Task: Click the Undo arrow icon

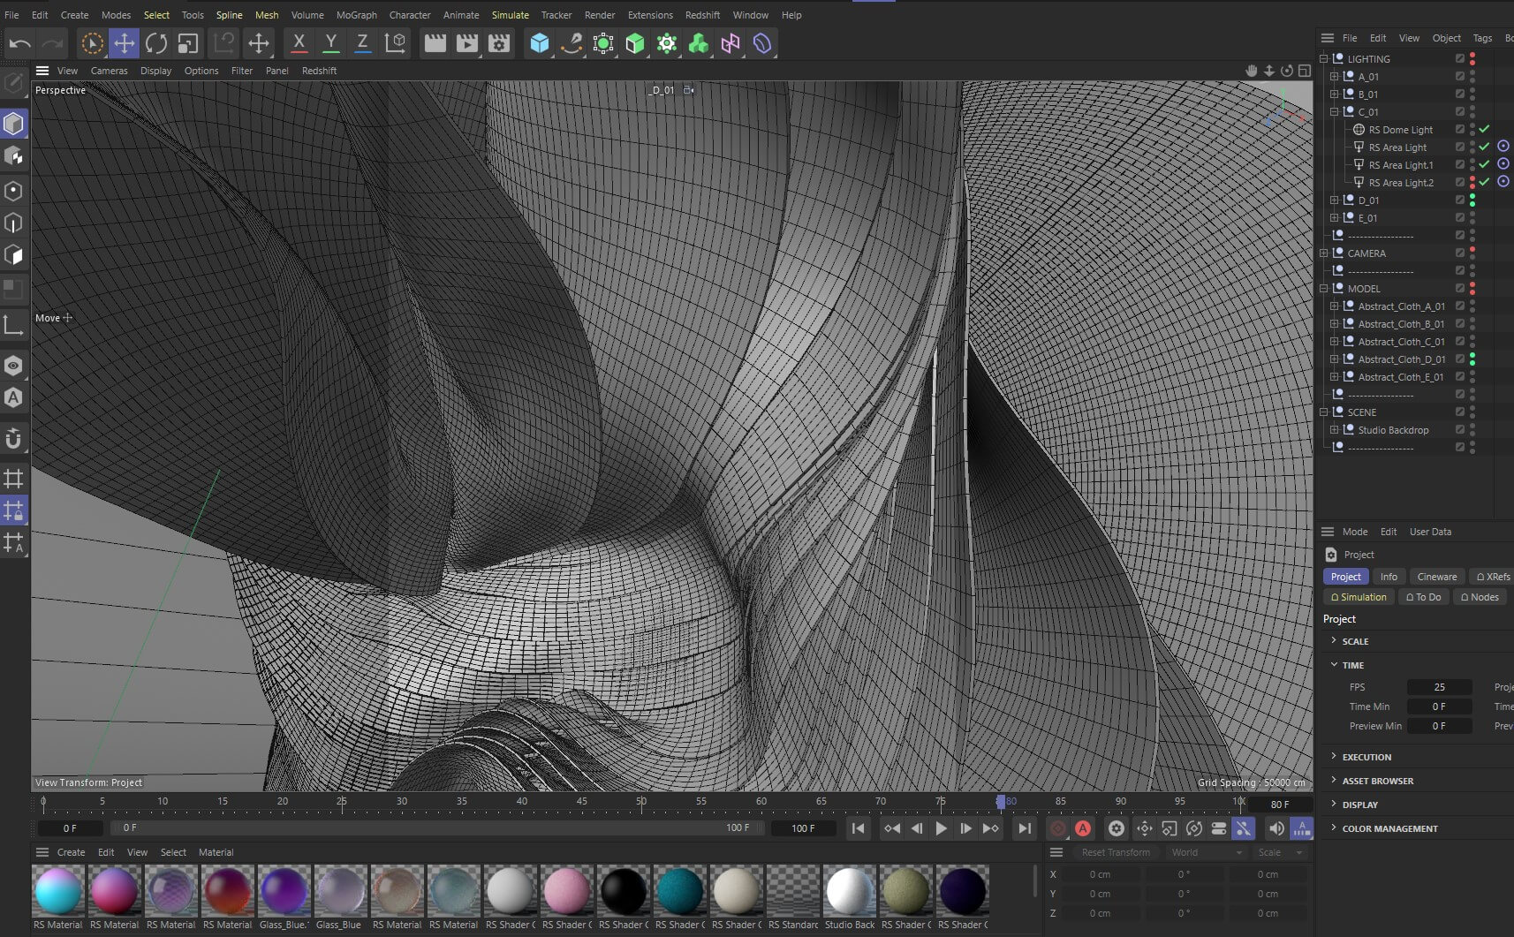Action: [x=20, y=43]
